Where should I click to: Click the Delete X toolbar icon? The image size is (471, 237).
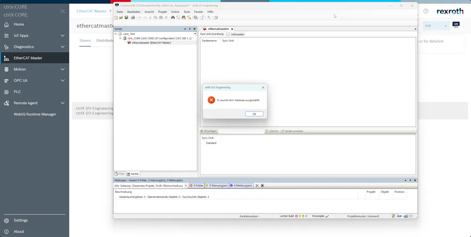click(166, 17)
